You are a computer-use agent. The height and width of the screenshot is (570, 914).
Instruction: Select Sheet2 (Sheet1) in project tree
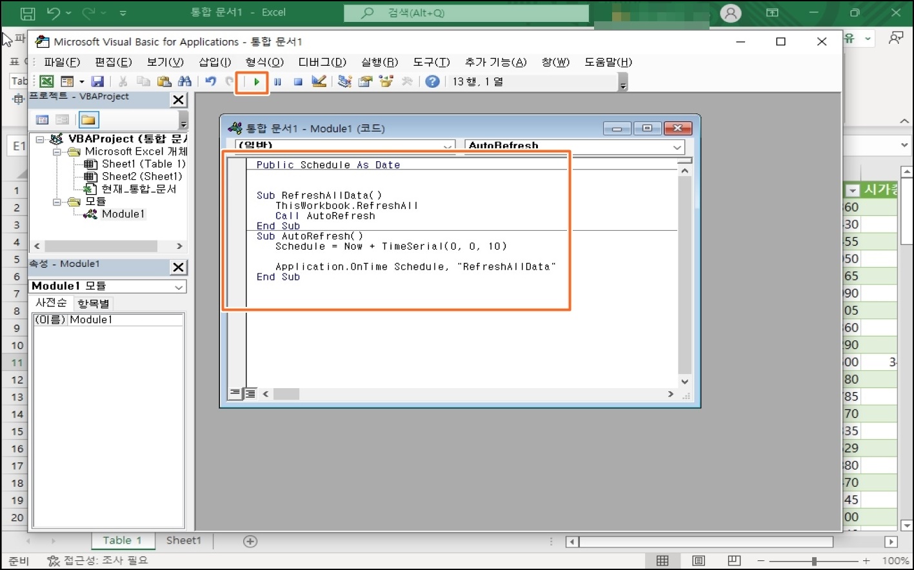point(142,176)
